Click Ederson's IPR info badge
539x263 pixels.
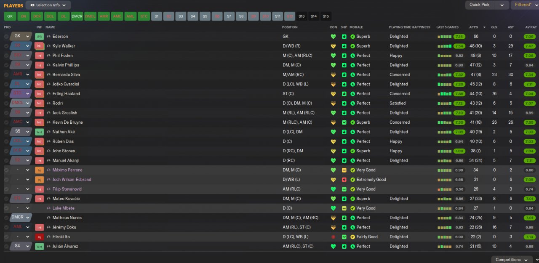click(40, 37)
